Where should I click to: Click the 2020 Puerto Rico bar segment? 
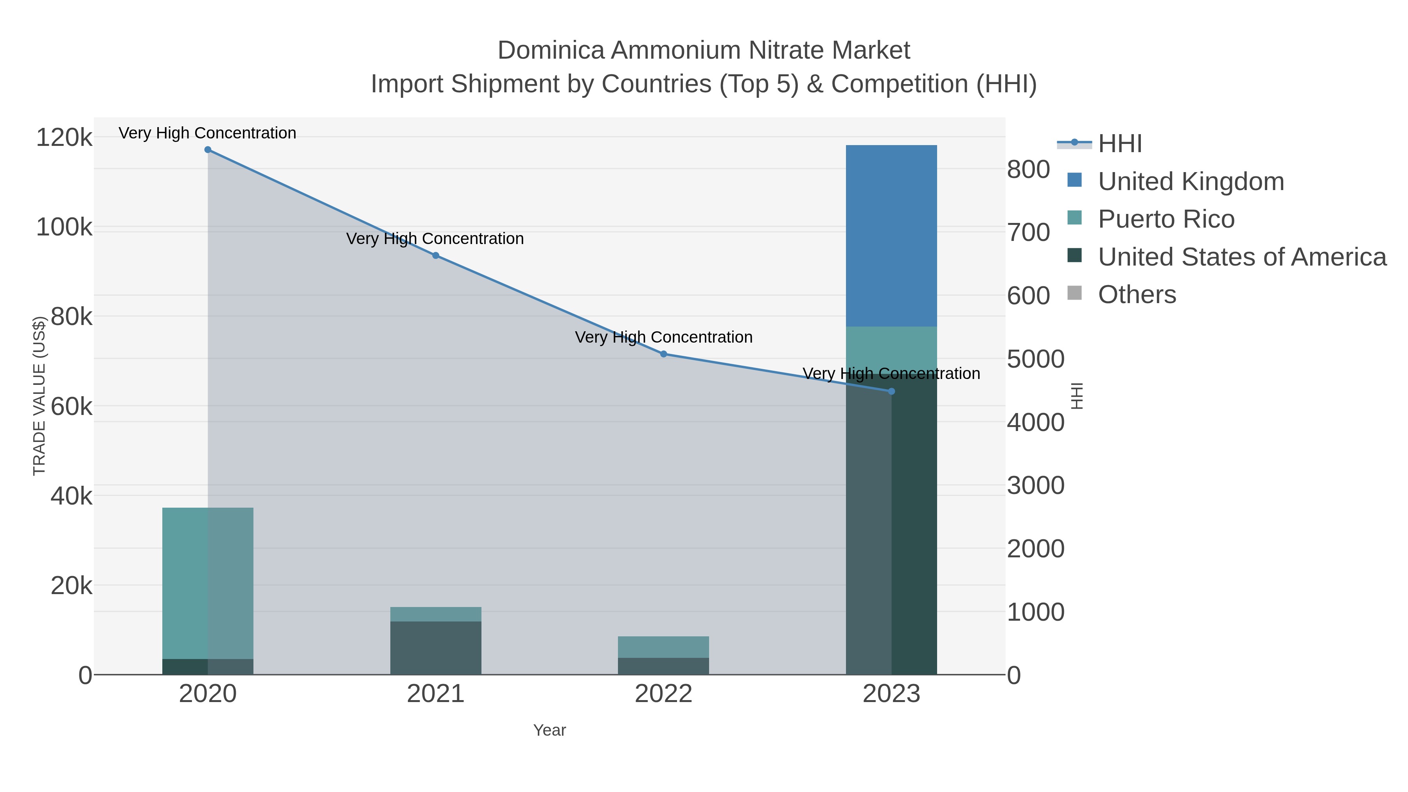click(208, 583)
